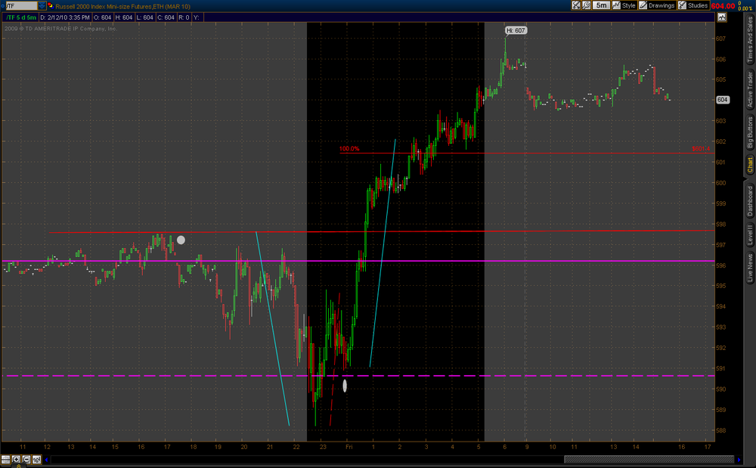The image size is (756, 468).
Task: Click the R: 0 range value
Action: (184, 17)
